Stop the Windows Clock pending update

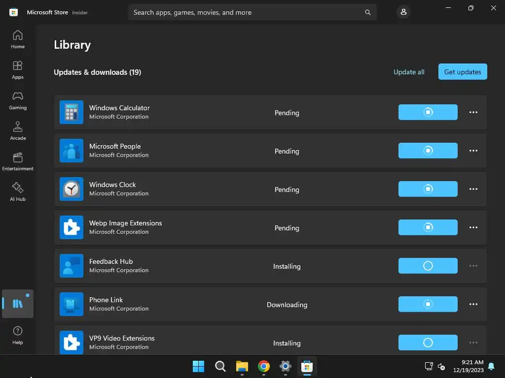click(x=428, y=189)
